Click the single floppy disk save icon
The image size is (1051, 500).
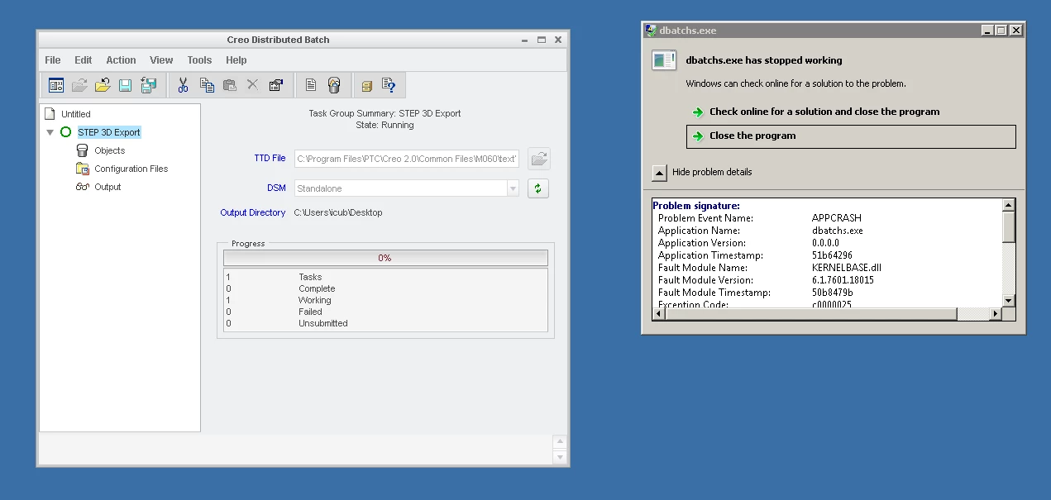(x=126, y=85)
